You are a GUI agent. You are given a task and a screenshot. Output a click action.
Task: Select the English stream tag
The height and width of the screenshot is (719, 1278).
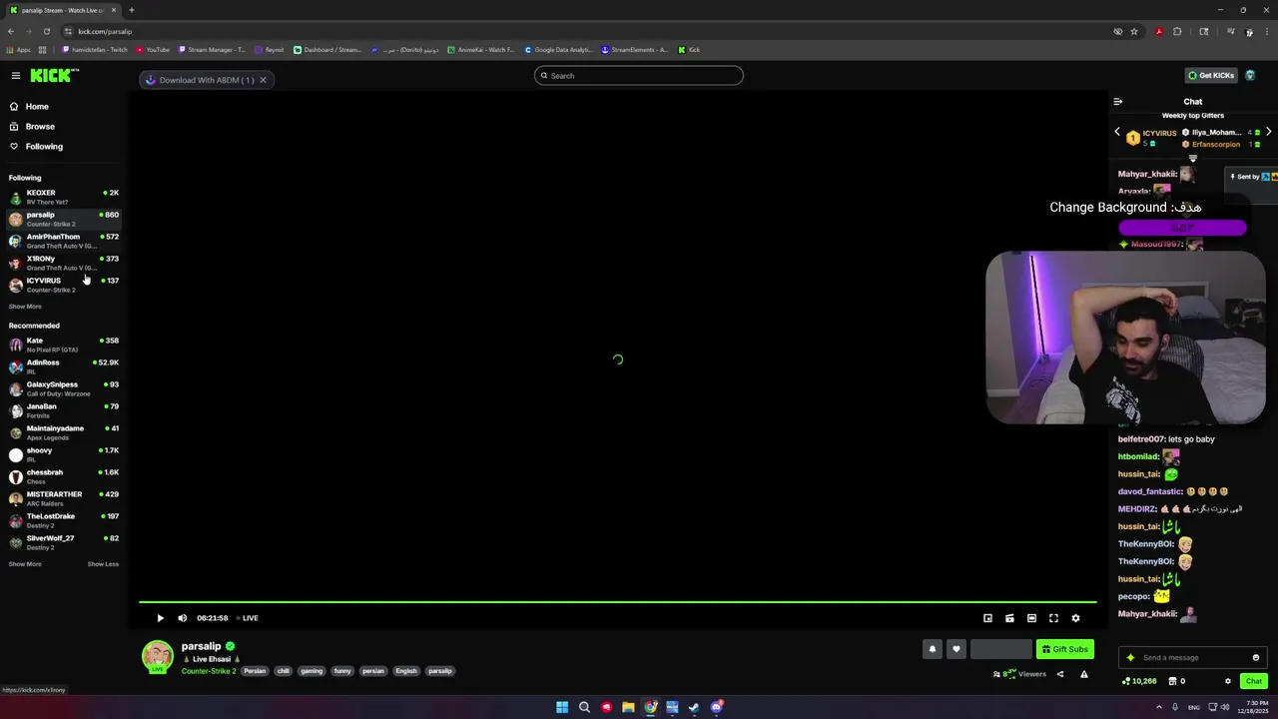click(x=405, y=671)
